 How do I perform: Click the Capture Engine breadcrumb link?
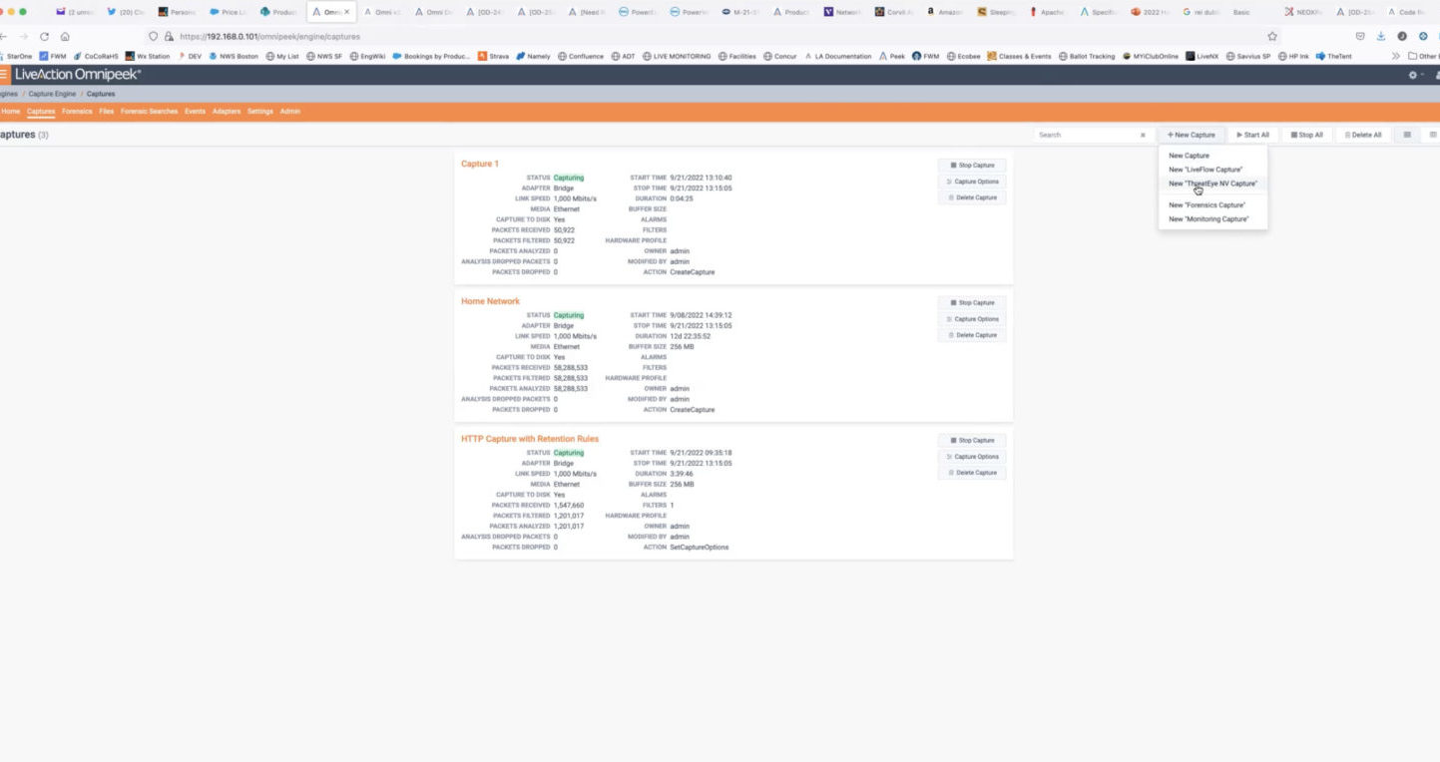tap(52, 94)
